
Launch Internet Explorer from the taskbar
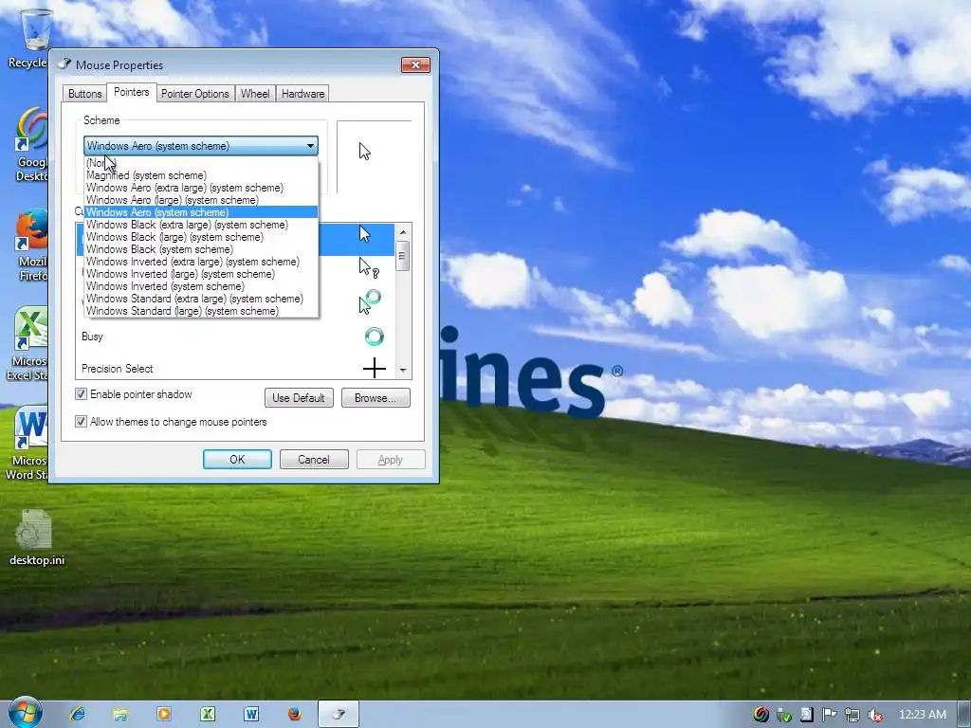click(x=78, y=715)
